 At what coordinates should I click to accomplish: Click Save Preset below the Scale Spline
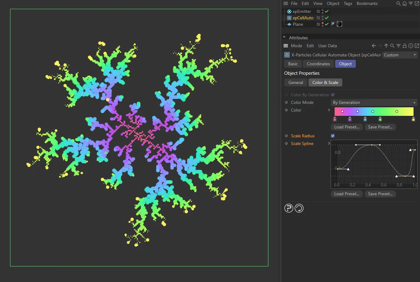click(380, 194)
